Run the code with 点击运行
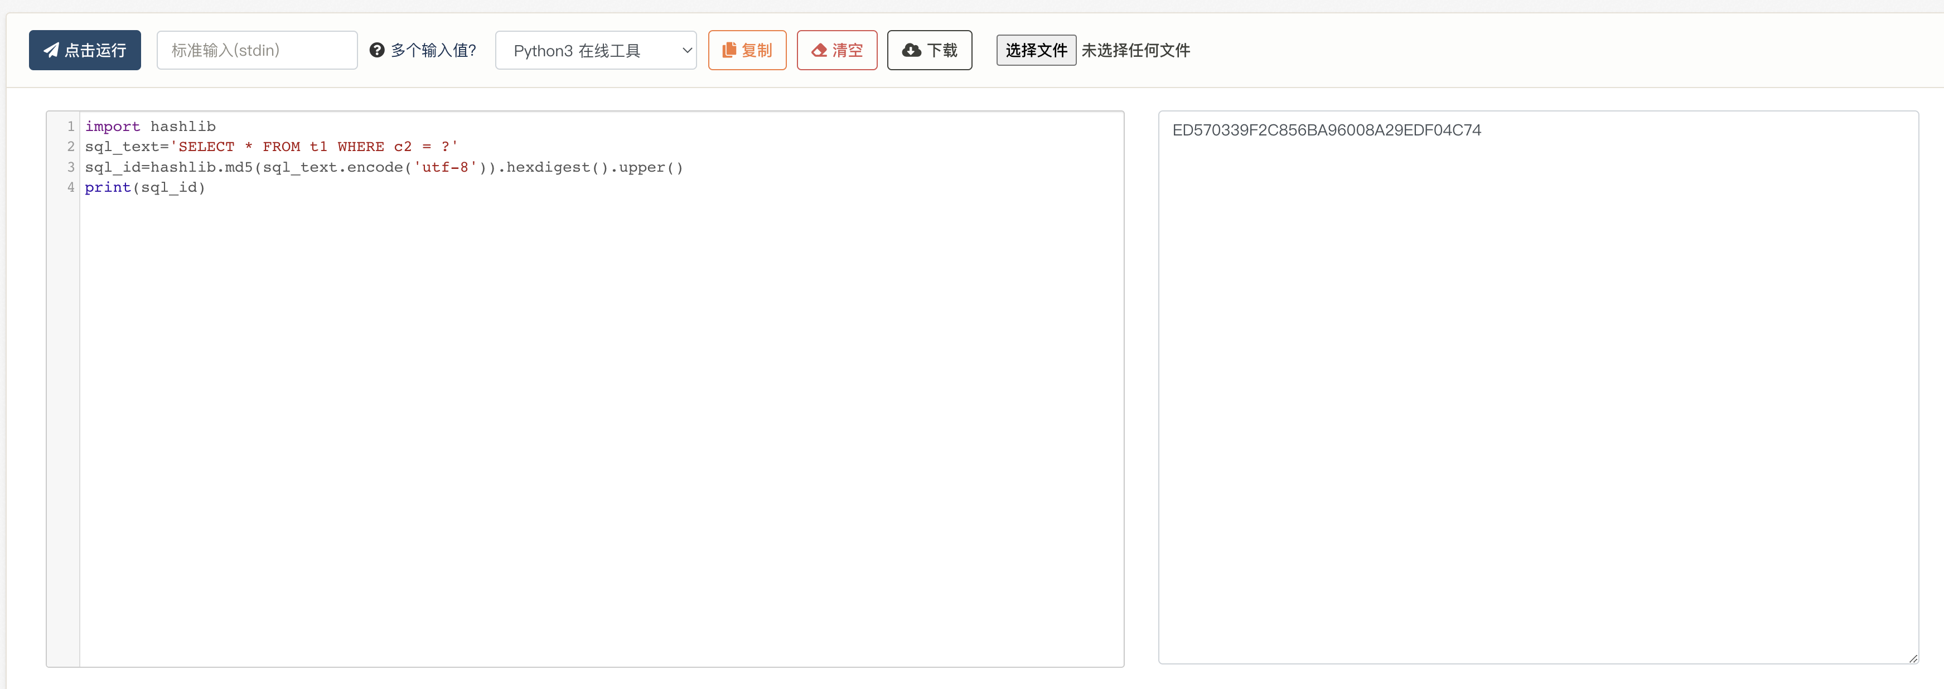The height and width of the screenshot is (689, 1944). [x=84, y=49]
